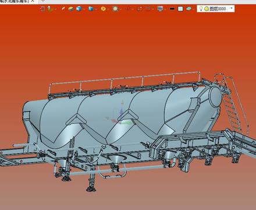This screenshot has height=210, width=256.
Task: Add a new tab with plus button
Action: coord(43,1)
